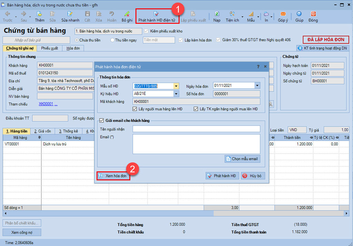Click the Bỏ ghi unpost icon
The image size is (353, 246).
pyautogui.click(x=127, y=17)
